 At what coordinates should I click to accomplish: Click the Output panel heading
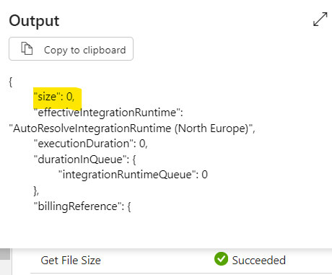[34, 21]
